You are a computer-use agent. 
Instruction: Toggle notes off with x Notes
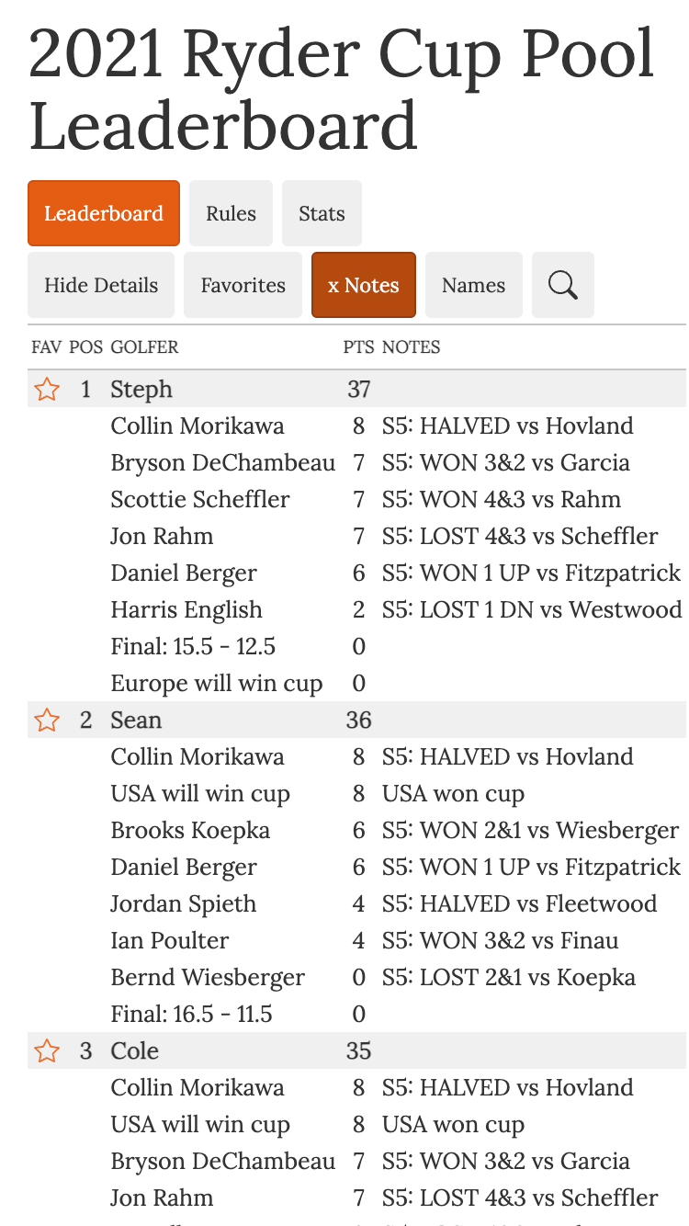point(364,285)
